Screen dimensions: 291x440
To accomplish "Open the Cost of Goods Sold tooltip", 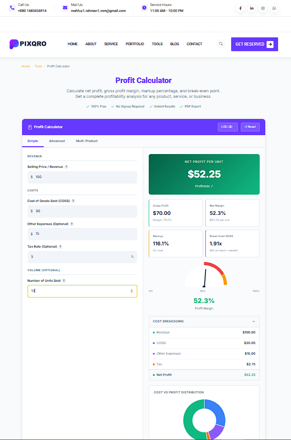I will point(73,201).
